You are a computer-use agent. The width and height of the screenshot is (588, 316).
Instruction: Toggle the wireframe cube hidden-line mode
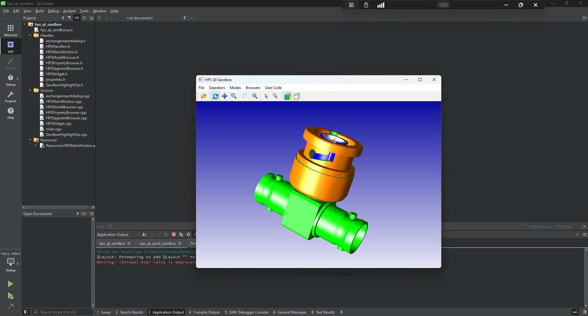[x=297, y=96]
